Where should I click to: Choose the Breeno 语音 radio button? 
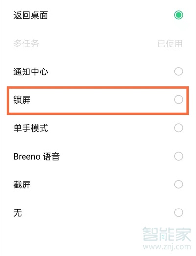pos(178,156)
